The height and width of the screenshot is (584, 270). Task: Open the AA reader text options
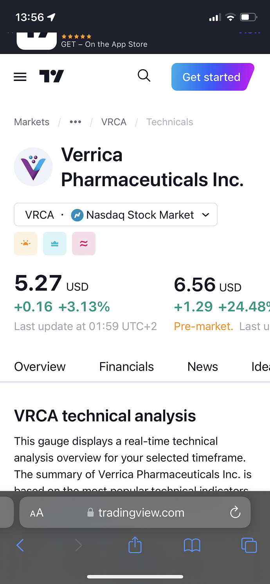(37, 513)
